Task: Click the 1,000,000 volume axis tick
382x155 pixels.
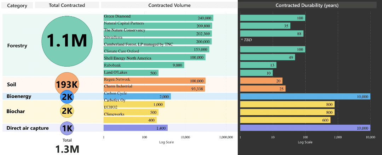Action: click(x=226, y=137)
